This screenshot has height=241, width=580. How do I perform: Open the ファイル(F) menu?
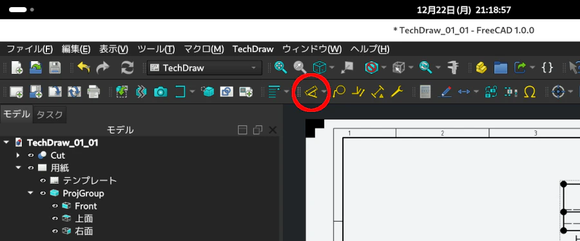[x=30, y=49]
